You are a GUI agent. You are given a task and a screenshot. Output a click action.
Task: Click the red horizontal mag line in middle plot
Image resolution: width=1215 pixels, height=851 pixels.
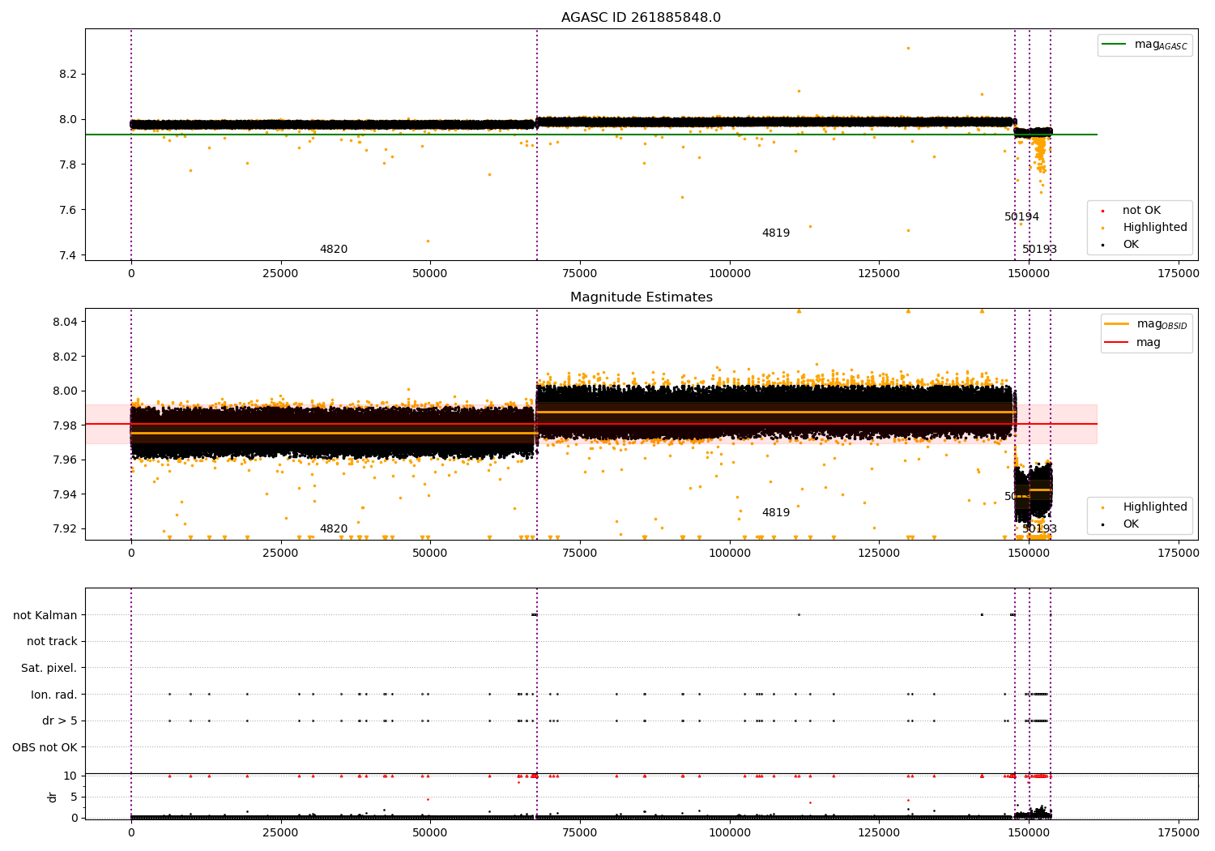pyautogui.click(x=591, y=424)
